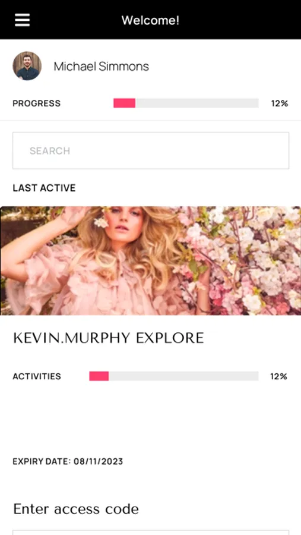Focus the SEARCH input field
This screenshot has width=301, height=535.
(151, 150)
